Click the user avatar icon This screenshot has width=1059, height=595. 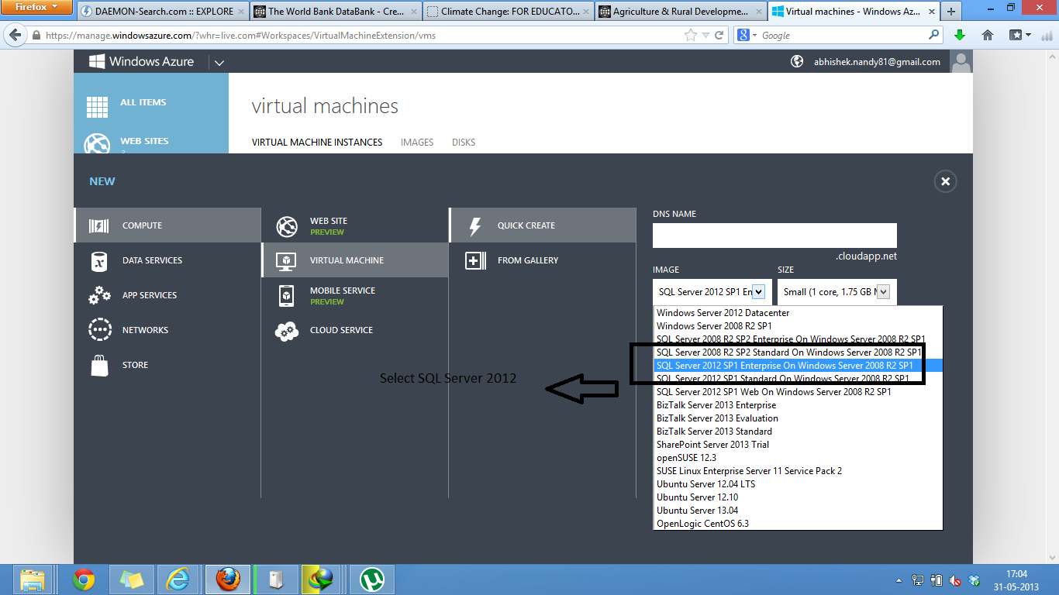[x=961, y=62]
